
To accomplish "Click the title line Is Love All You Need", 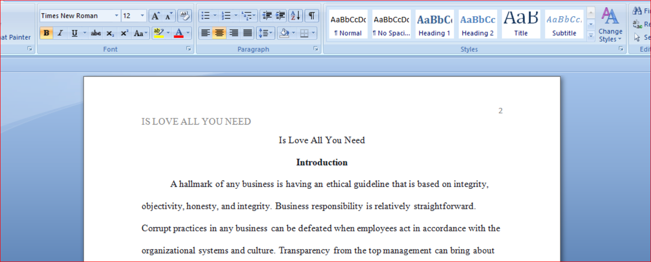I will tap(322, 140).
